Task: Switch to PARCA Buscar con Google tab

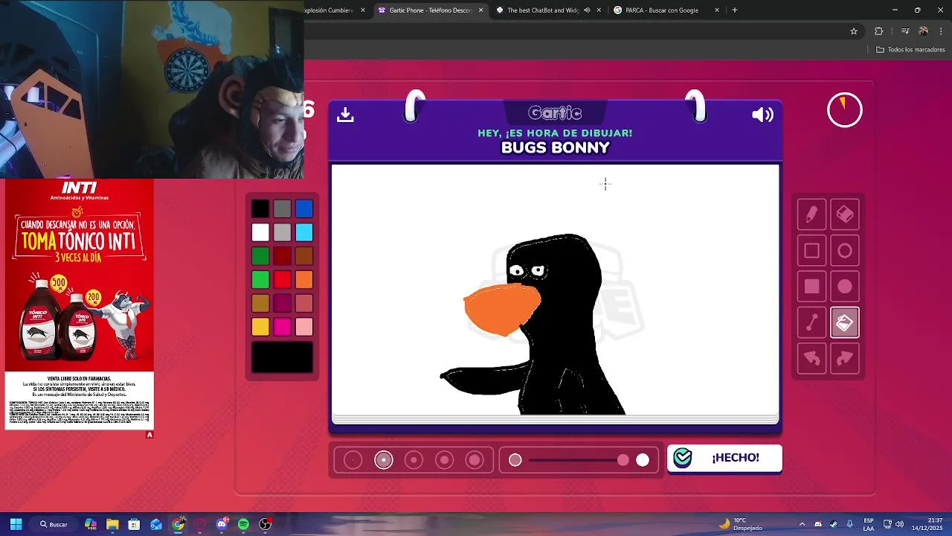Action: point(662,10)
